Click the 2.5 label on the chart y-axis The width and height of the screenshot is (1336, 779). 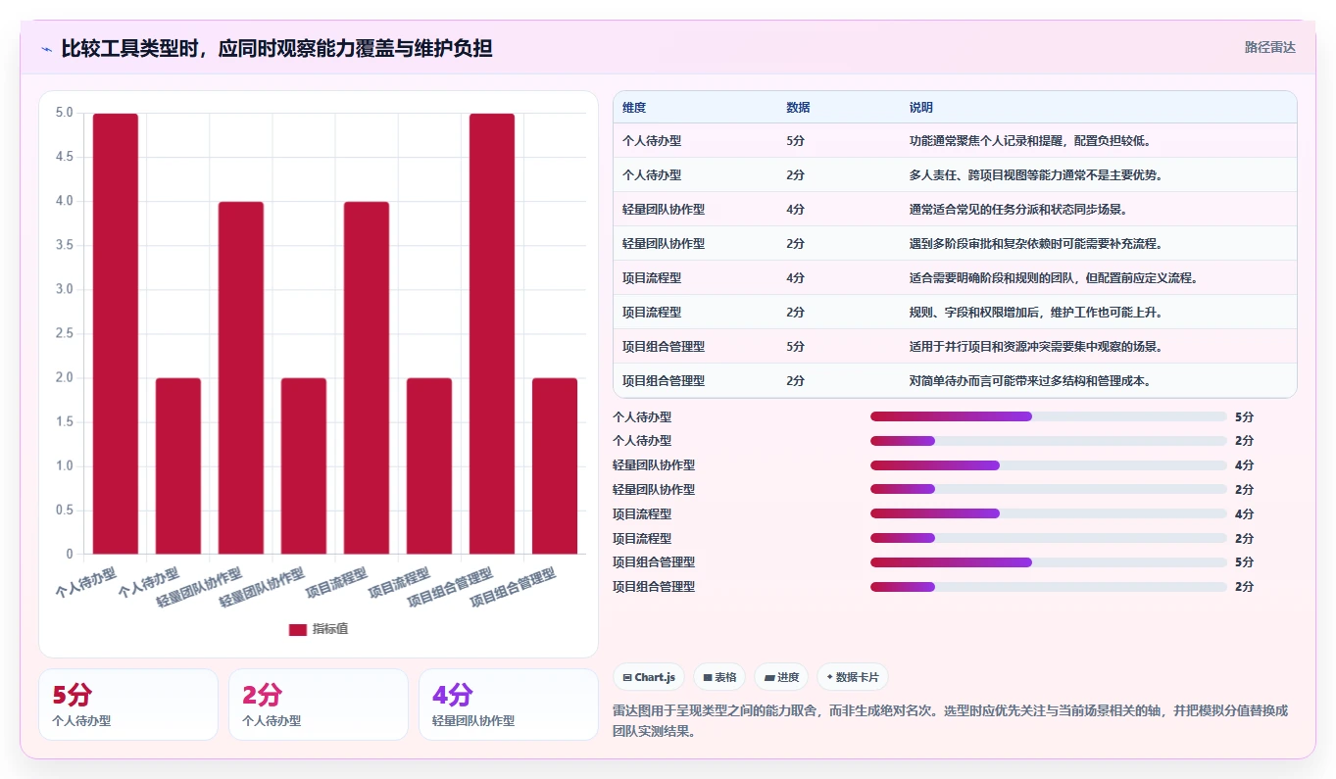click(64, 334)
